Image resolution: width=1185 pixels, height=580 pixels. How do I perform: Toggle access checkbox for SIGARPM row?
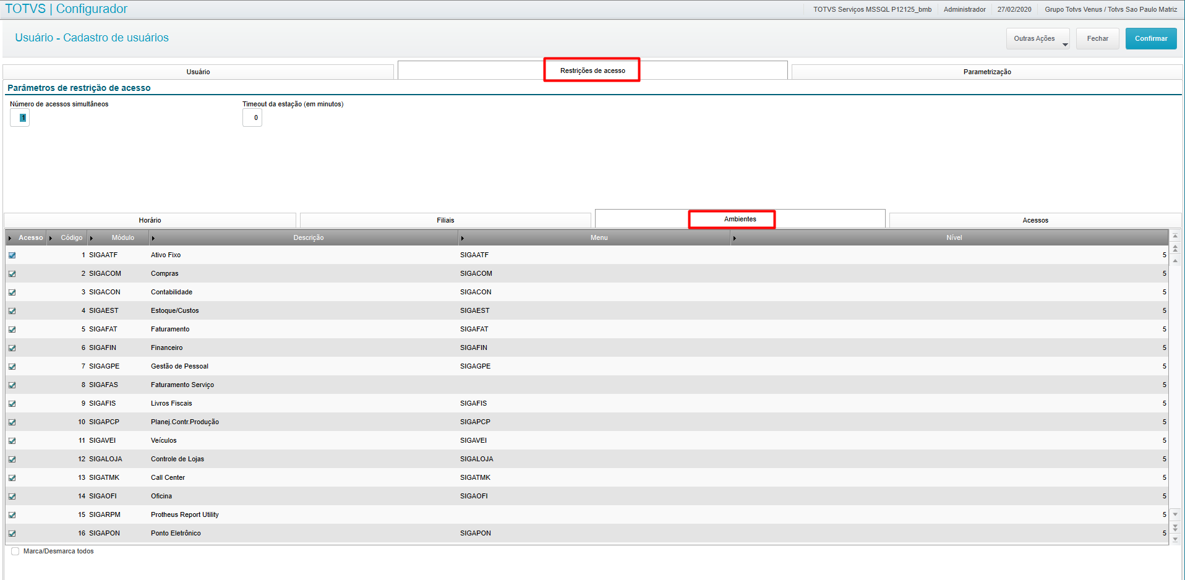tap(12, 515)
